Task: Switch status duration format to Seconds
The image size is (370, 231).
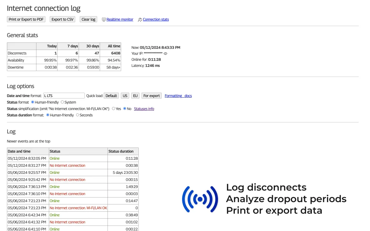Action: pyautogui.click(x=77, y=115)
